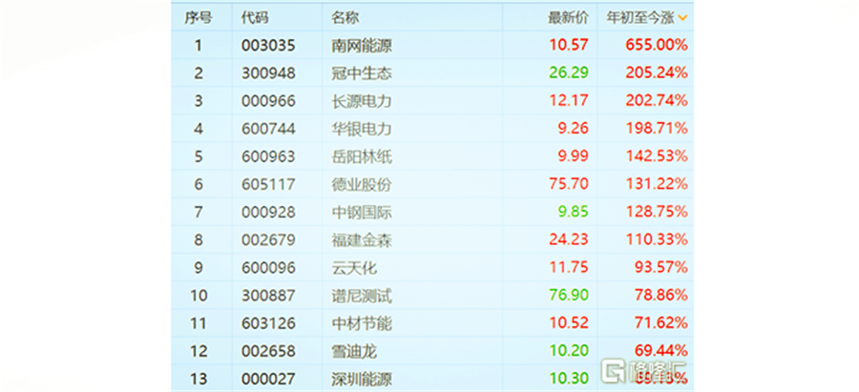The image size is (859, 392).
Task: Select stock name 长源电力
Action: tap(362, 101)
